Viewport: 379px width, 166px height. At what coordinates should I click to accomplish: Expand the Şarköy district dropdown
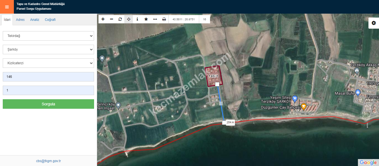(48, 49)
